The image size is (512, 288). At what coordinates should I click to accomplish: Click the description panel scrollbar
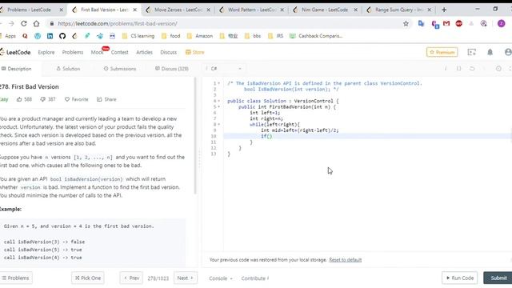click(195, 136)
